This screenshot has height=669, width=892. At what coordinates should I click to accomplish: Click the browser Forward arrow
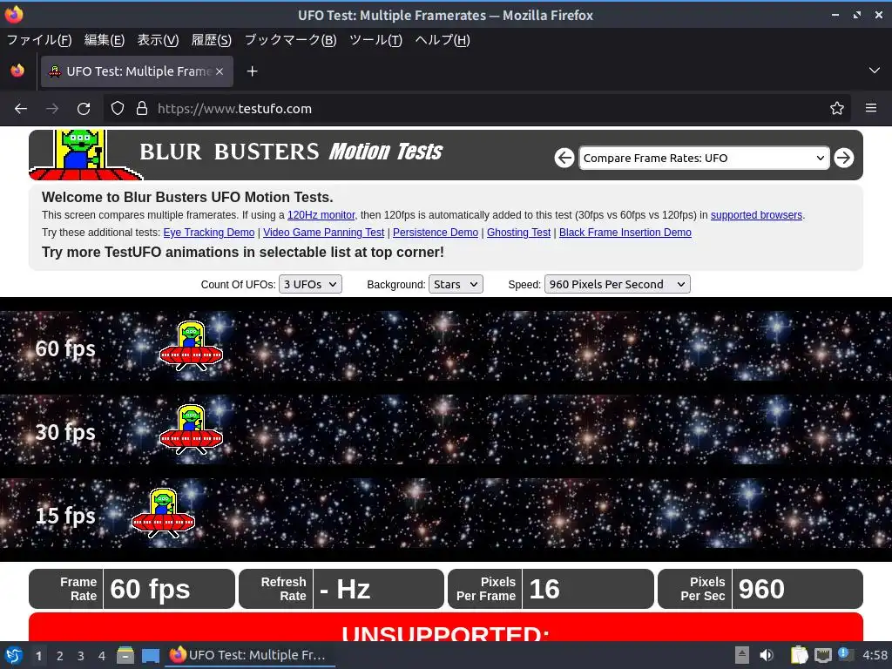[x=52, y=109]
